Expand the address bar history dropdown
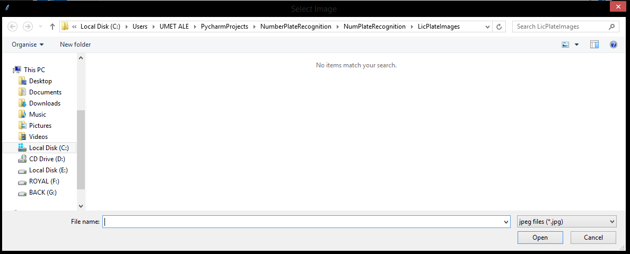The height and width of the screenshot is (254, 630). pyautogui.click(x=487, y=27)
